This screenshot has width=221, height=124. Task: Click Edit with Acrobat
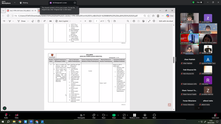[x=166, y=21]
